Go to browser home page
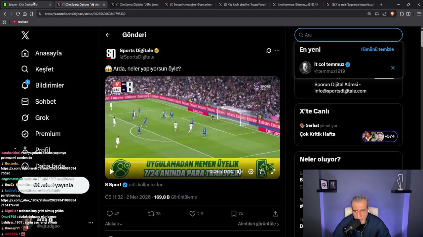The image size is (423, 237). [x=24, y=14]
